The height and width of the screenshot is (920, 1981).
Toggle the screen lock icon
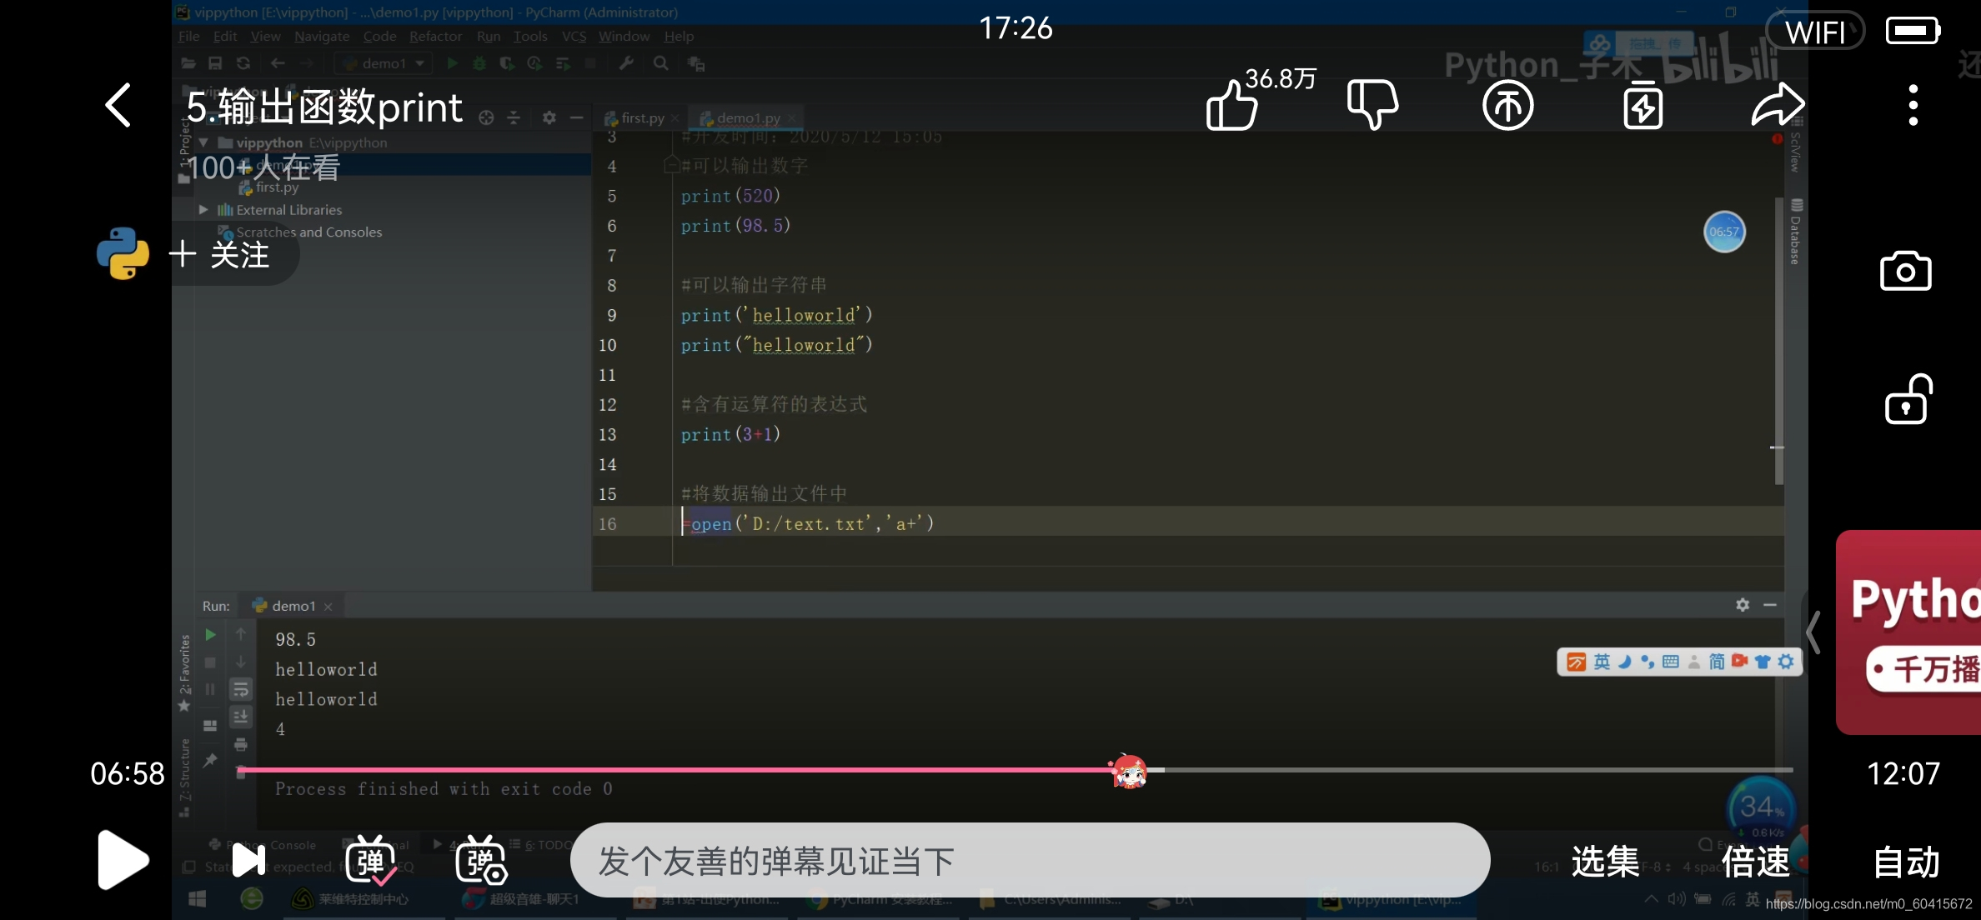point(1908,399)
